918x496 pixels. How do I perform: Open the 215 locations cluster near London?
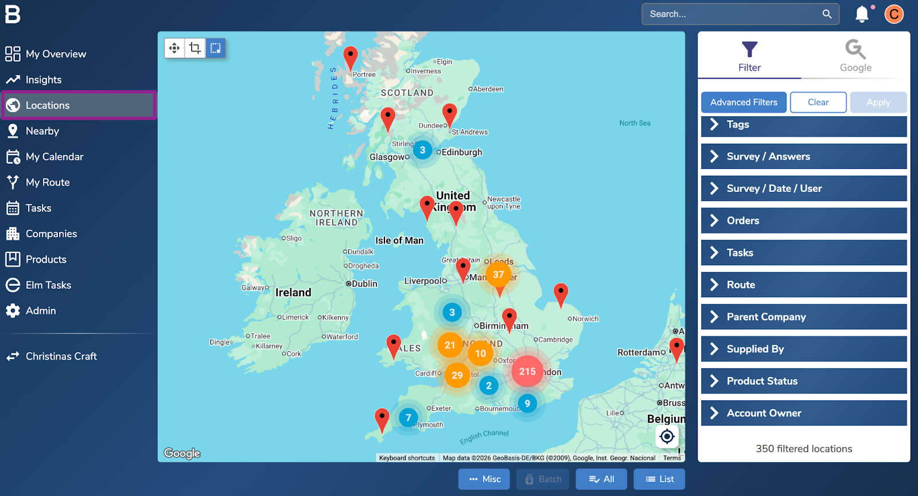[x=527, y=371]
